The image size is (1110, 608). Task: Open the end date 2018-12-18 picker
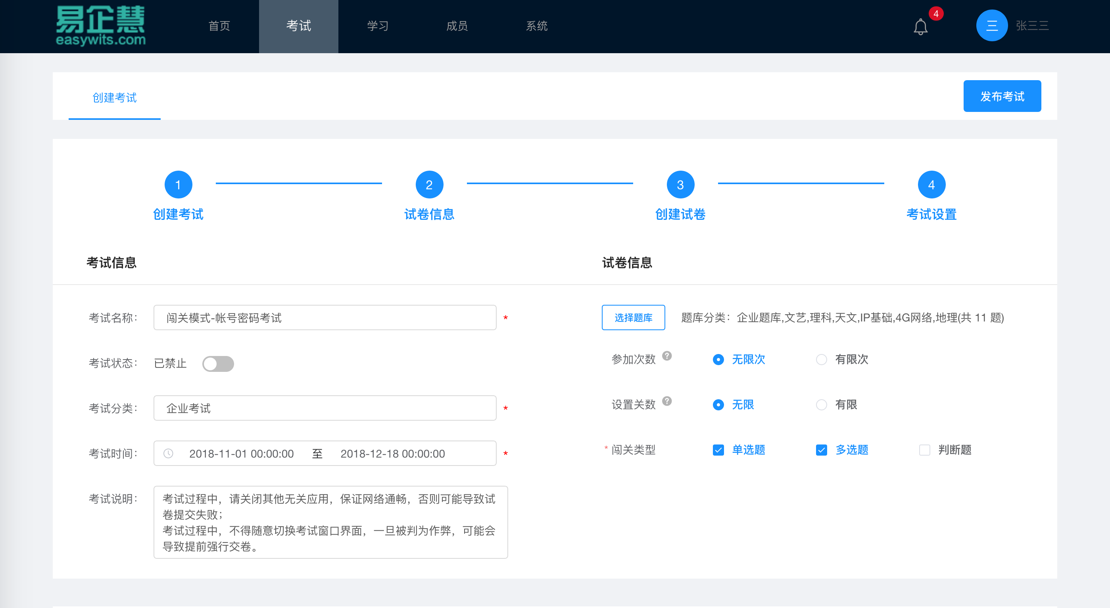pyautogui.click(x=393, y=454)
